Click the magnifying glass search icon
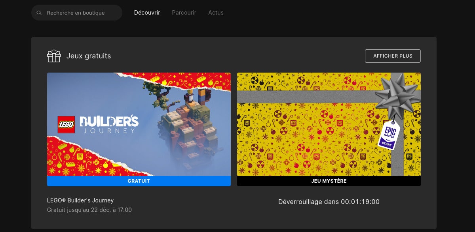The width and height of the screenshot is (475, 232). point(39,12)
